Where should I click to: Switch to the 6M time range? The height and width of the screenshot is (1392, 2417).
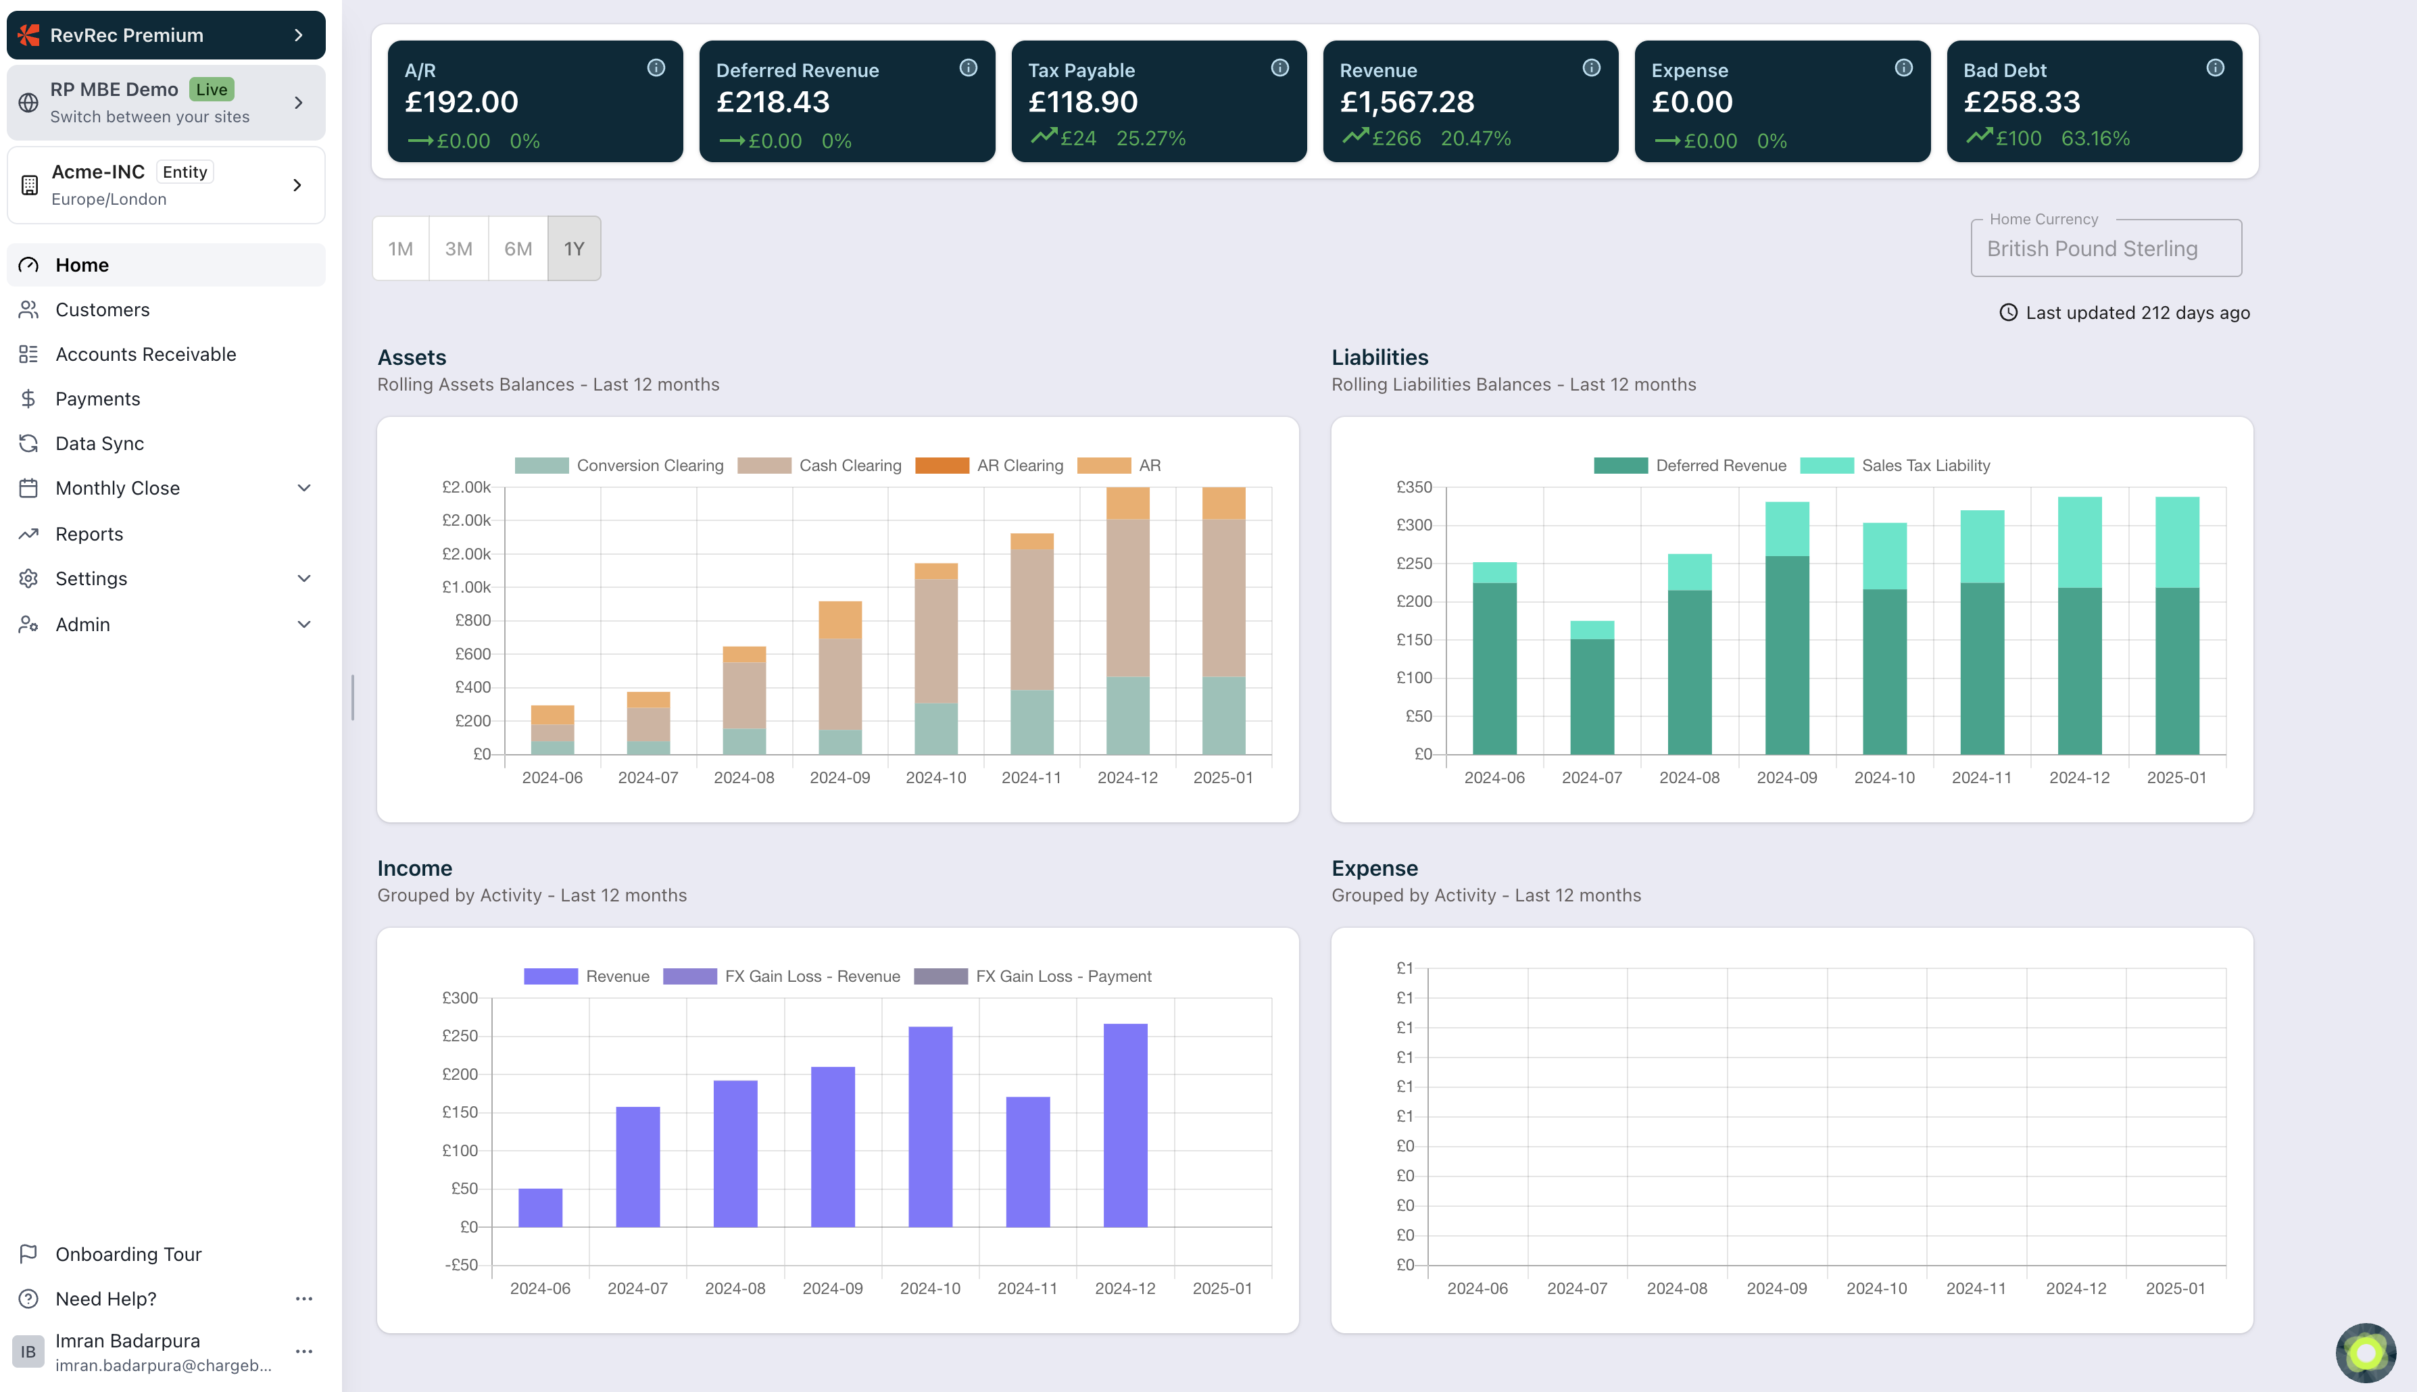click(517, 249)
